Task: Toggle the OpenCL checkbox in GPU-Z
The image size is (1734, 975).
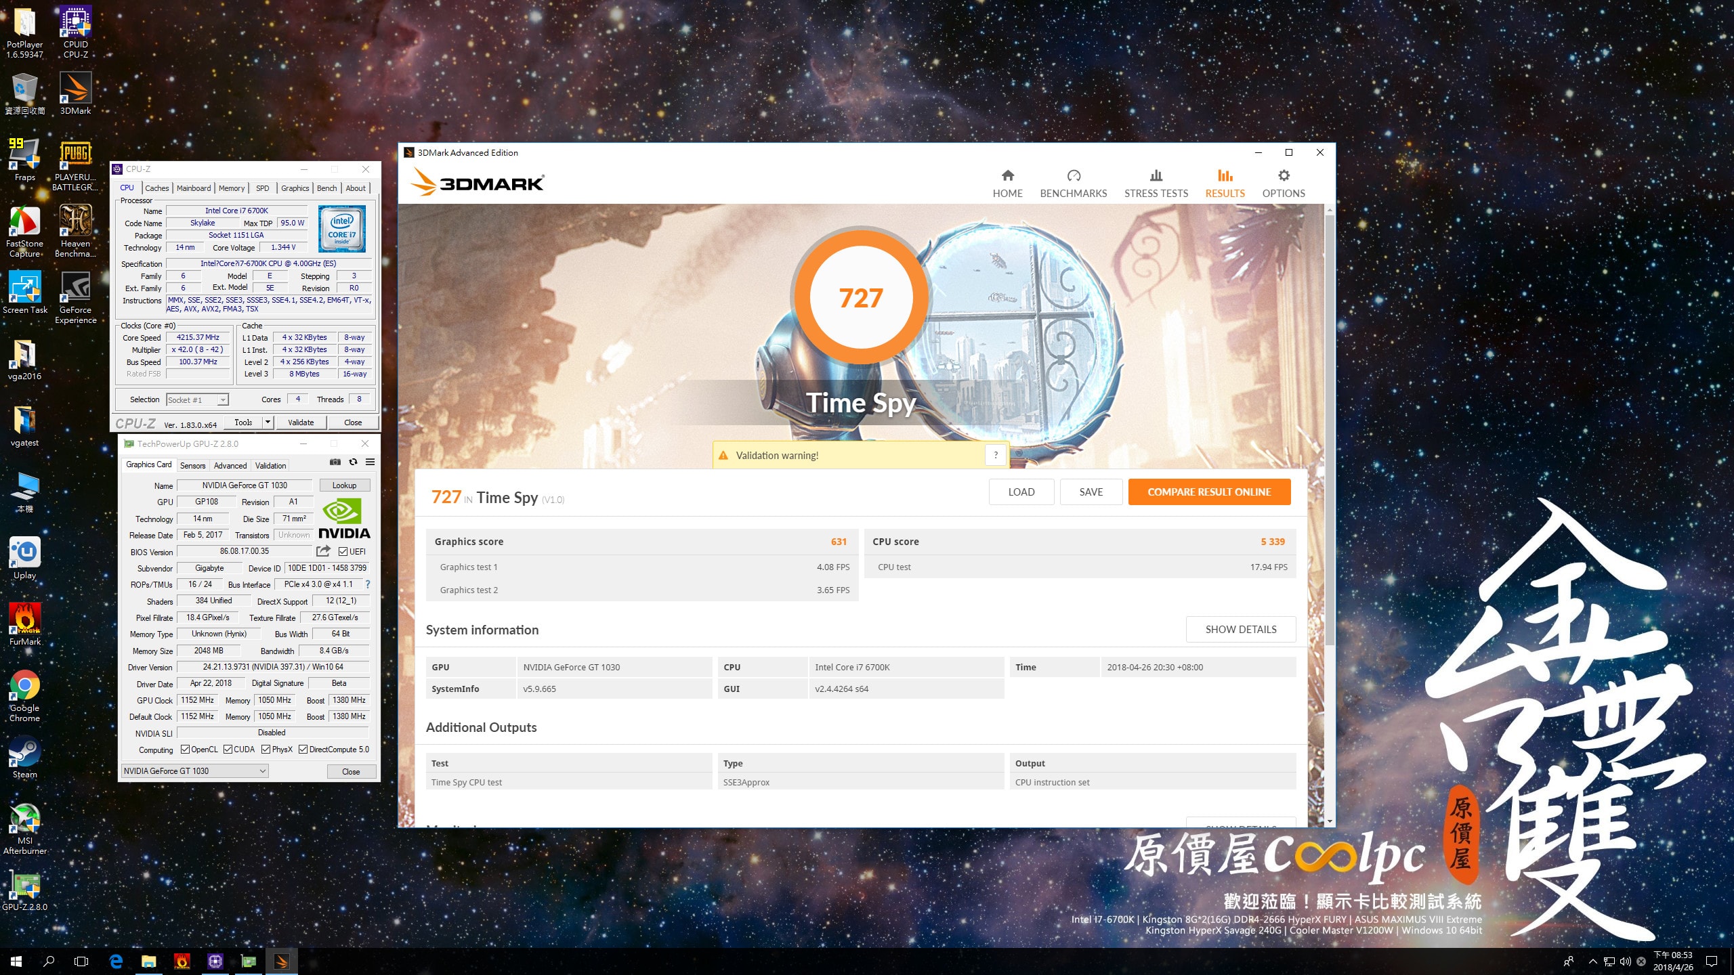Action: (x=185, y=749)
